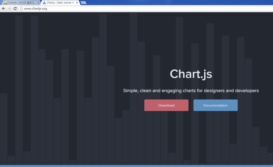Click the Chart.js tab favicon
The image size is (273, 167).
(x=44, y=3)
